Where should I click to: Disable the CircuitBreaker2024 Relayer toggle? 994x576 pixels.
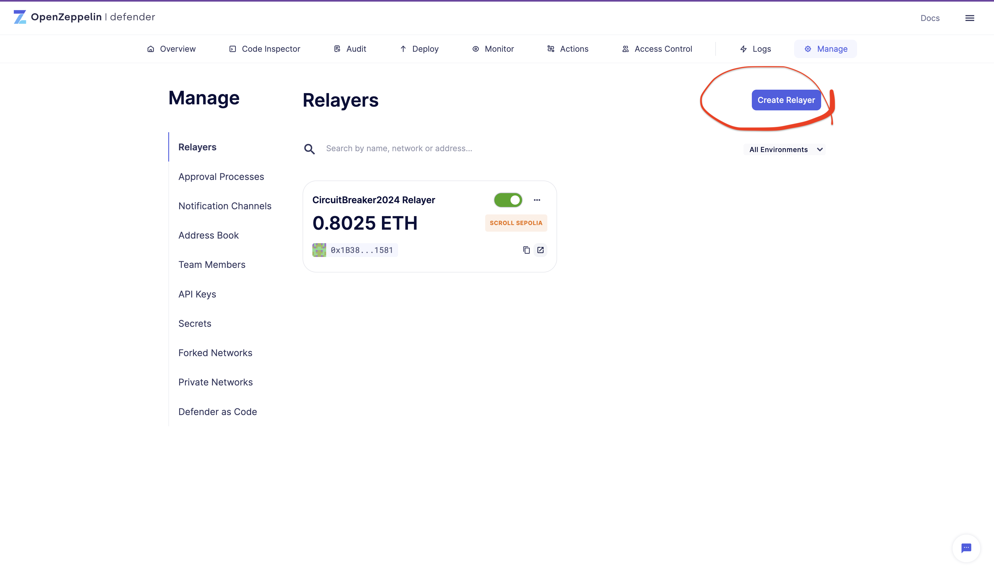tap(508, 200)
